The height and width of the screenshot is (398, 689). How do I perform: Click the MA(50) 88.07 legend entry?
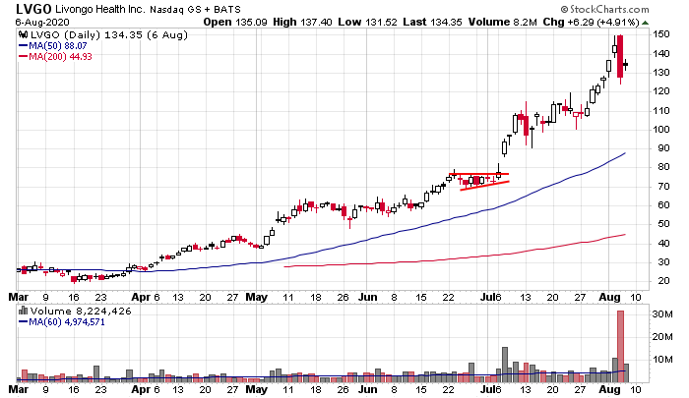[58, 45]
